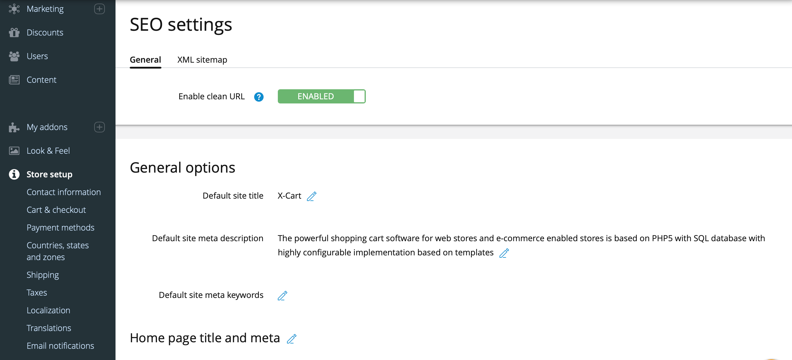Open the Discounts menu
Viewport: 792px width, 360px height.
[x=45, y=33]
